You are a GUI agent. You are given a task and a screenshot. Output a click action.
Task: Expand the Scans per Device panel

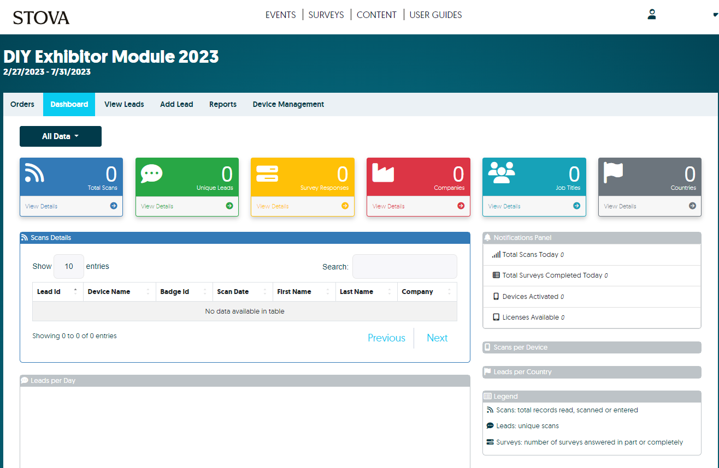(592, 347)
